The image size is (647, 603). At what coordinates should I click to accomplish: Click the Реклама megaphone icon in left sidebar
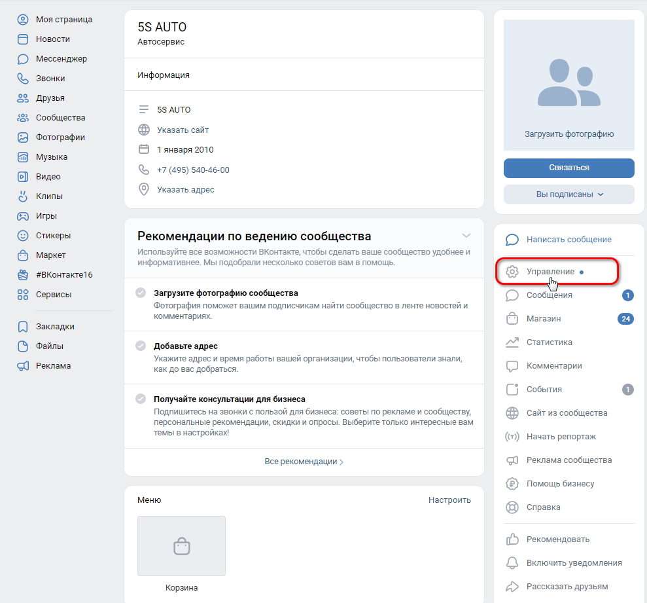point(23,366)
